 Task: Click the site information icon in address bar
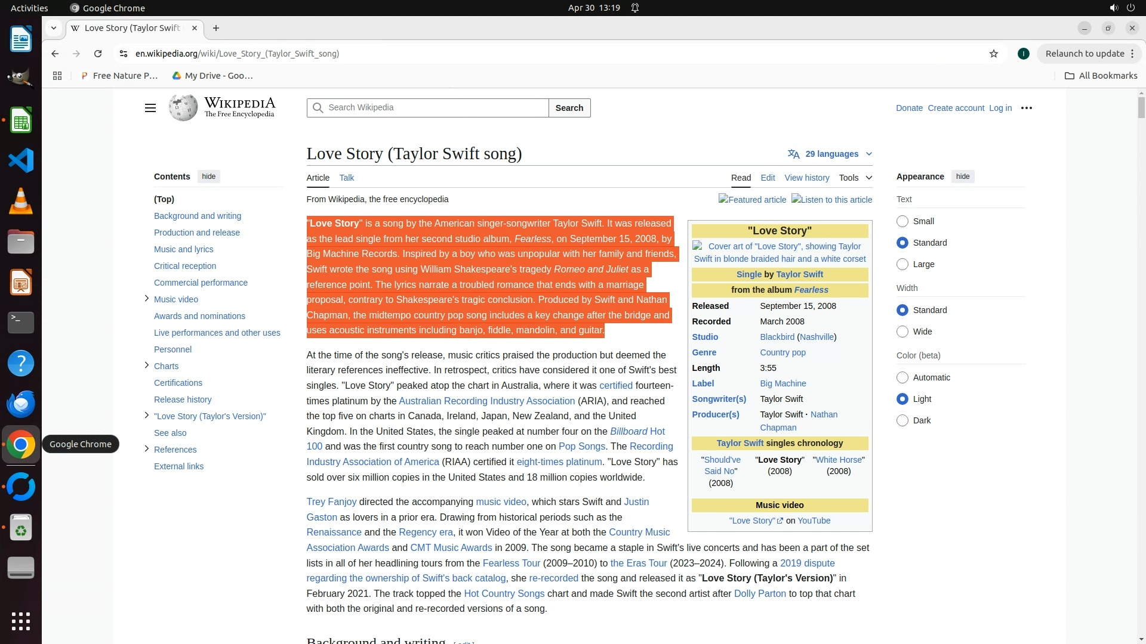pyautogui.click(x=124, y=54)
